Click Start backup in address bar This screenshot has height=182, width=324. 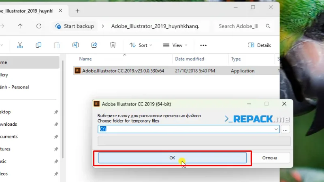click(x=75, y=26)
